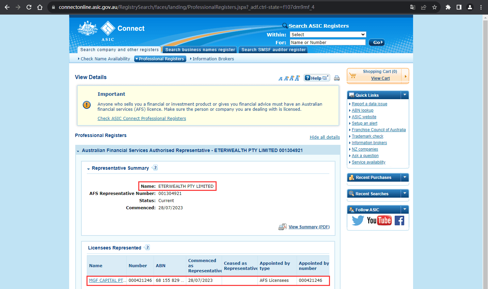Collapse the Representative Summary section
Image resolution: width=488 pixels, height=289 pixels.
click(x=89, y=168)
